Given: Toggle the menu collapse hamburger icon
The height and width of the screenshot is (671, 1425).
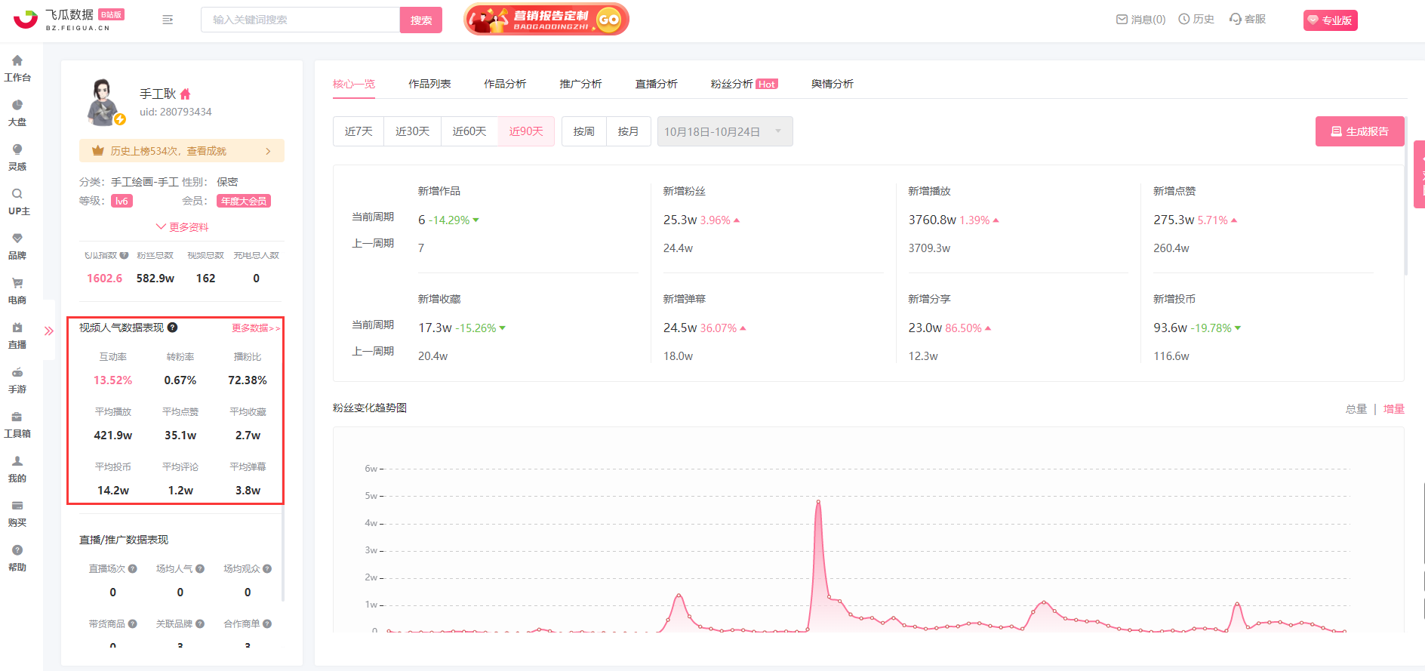Looking at the screenshot, I should click(168, 20).
